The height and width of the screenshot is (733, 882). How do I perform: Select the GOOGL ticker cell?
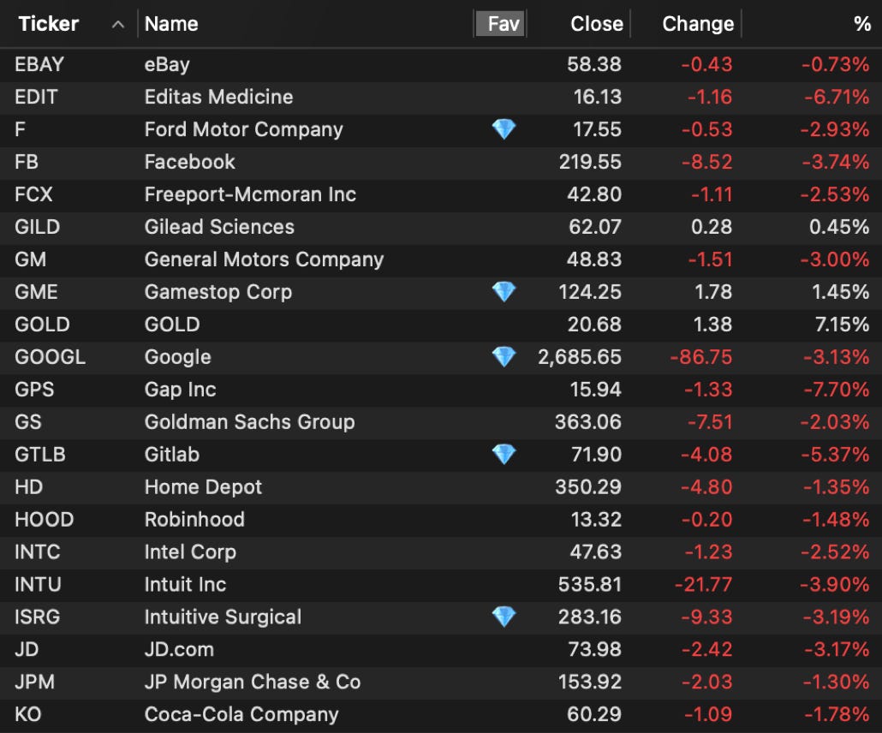[50, 357]
